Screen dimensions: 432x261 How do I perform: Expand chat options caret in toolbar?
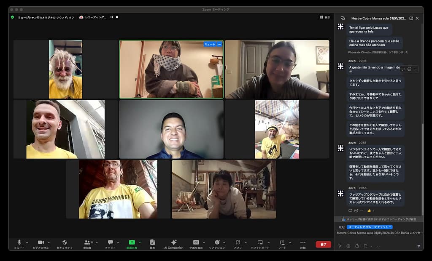[x=118, y=242]
